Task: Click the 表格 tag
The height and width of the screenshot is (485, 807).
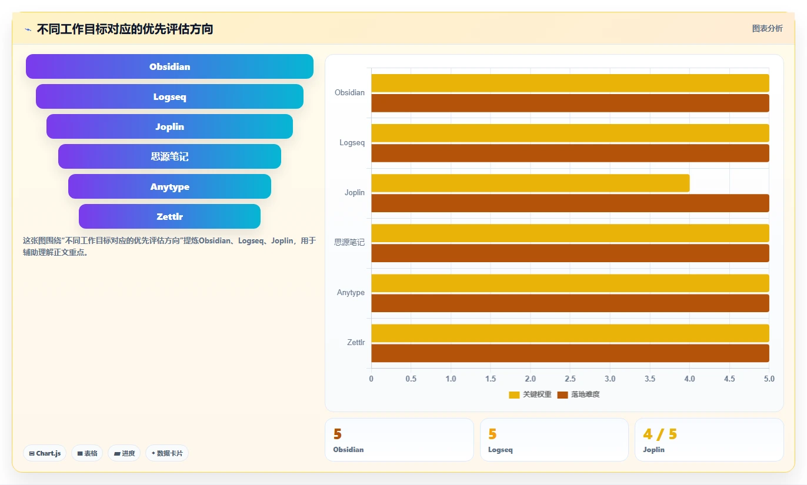Action: [x=87, y=453]
